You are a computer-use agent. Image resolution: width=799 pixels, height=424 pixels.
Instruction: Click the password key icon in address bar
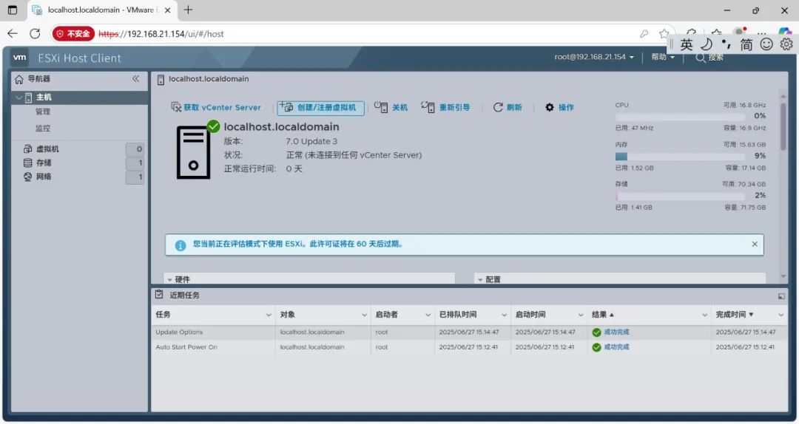coord(644,33)
